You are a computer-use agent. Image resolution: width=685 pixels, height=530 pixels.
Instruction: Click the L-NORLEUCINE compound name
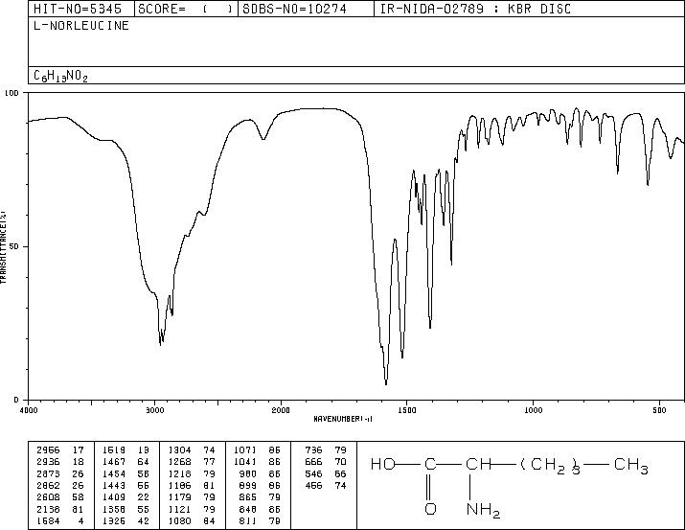tap(81, 25)
